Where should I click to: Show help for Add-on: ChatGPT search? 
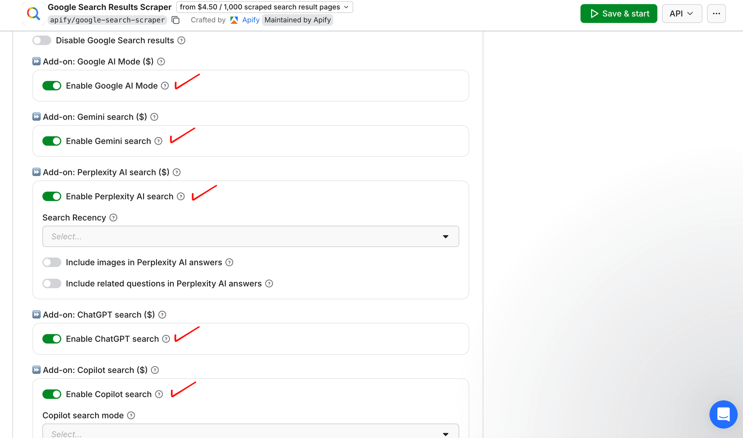coord(162,315)
